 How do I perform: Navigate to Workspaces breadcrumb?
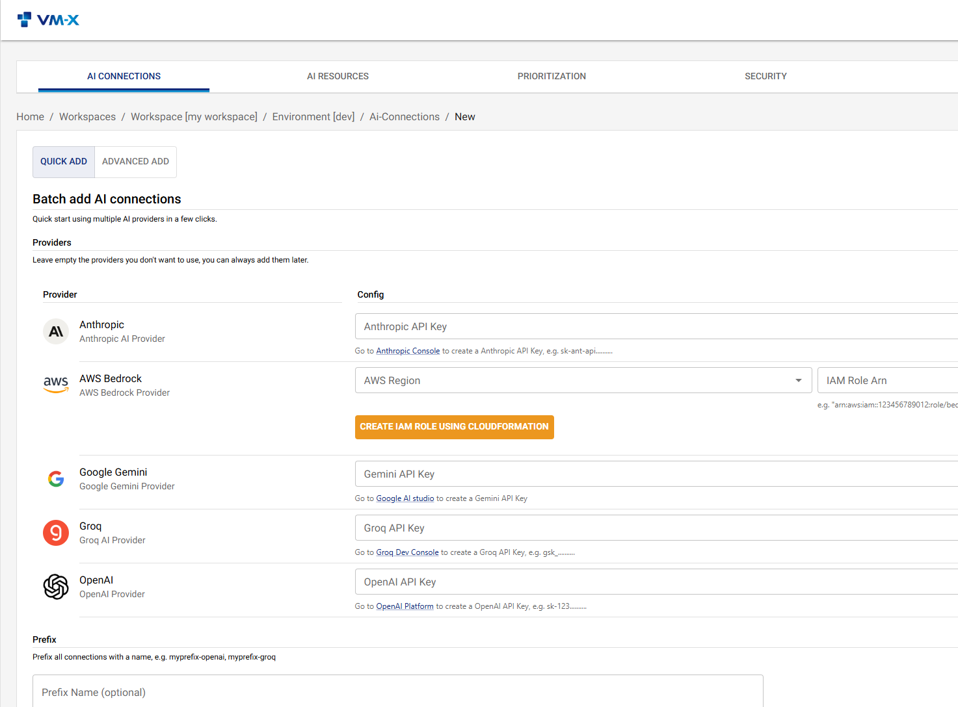[x=87, y=117]
